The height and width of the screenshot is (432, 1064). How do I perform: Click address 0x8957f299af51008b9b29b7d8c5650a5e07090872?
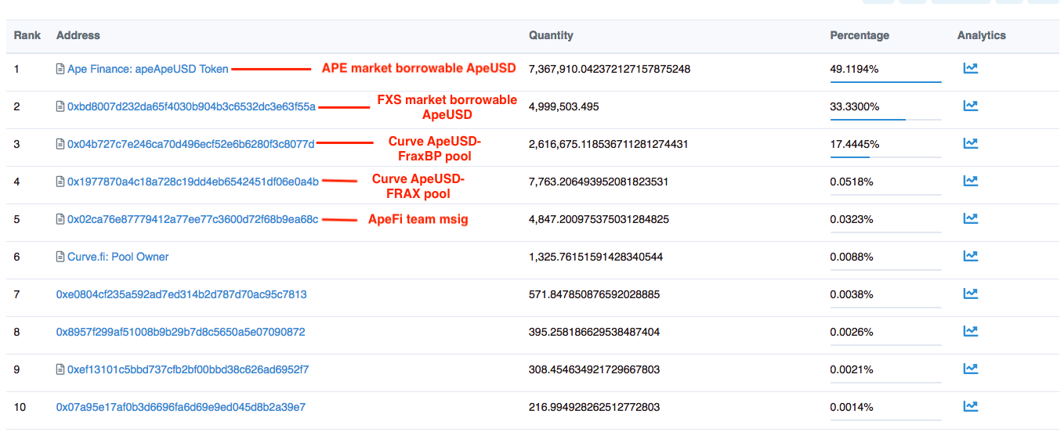coord(180,332)
